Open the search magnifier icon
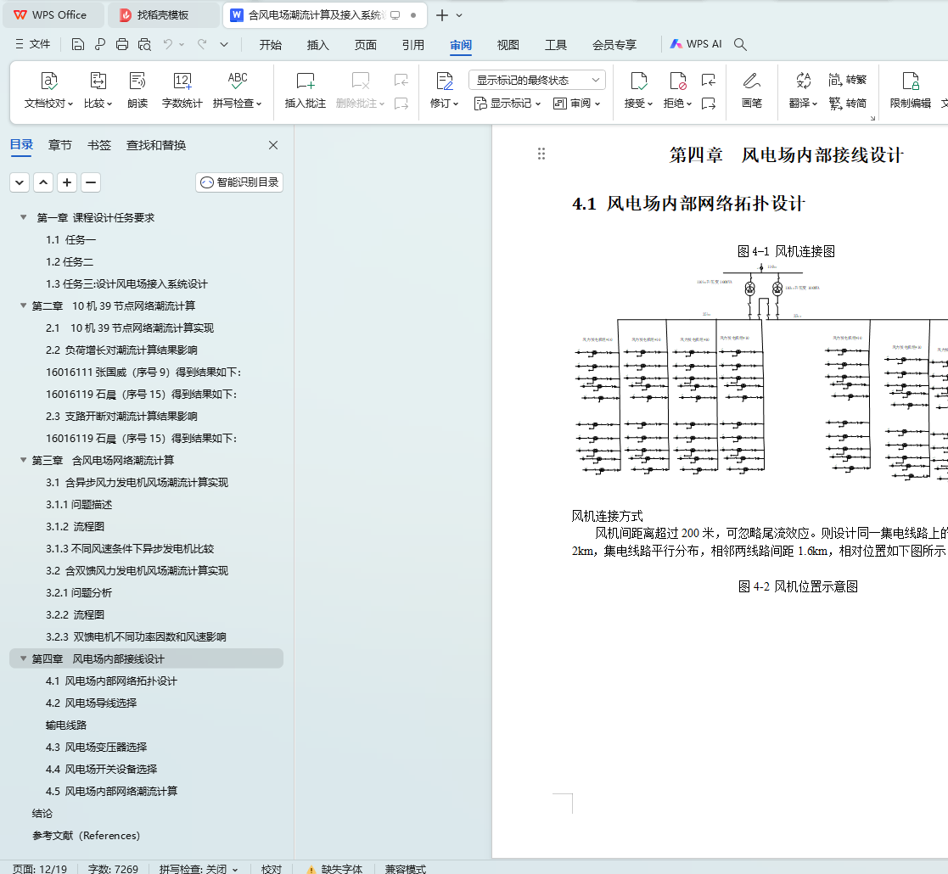The height and width of the screenshot is (874, 948). click(x=740, y=44)
